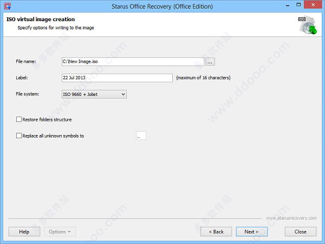Click the 'File system:' label
Viewport: 325px width, 244px height.
(28, 94)
